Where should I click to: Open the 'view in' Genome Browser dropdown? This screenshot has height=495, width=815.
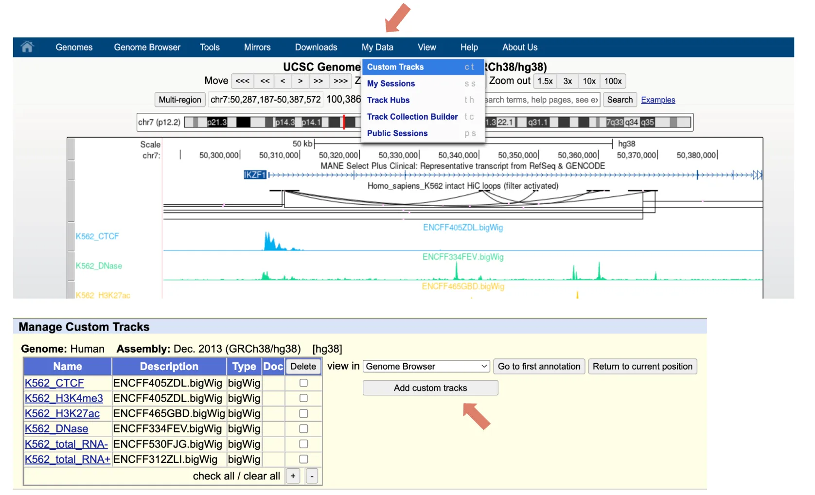coord(426,367)
